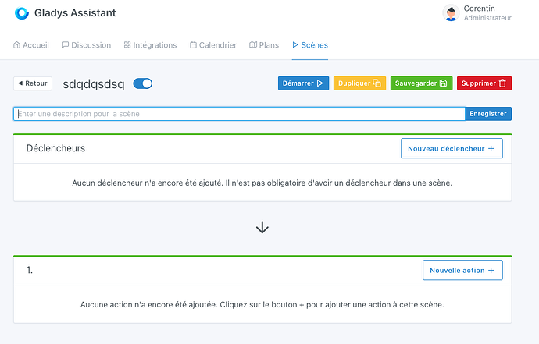The height and width of the screenshot is (344, 539).
Task: Go to the Accueil tab
Action: tap(31, 45)
